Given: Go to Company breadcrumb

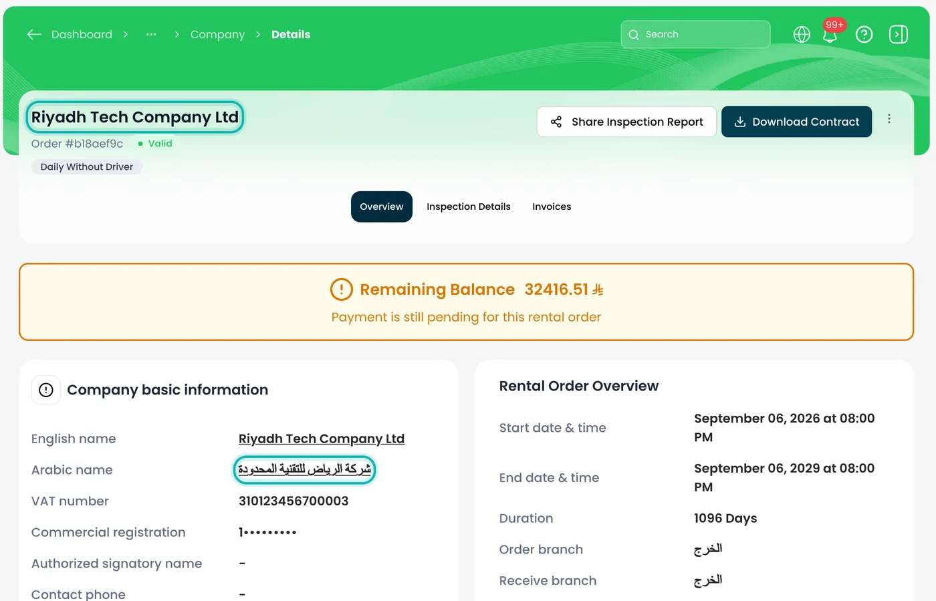Looking at the screenshot, I should click(217, 34).
